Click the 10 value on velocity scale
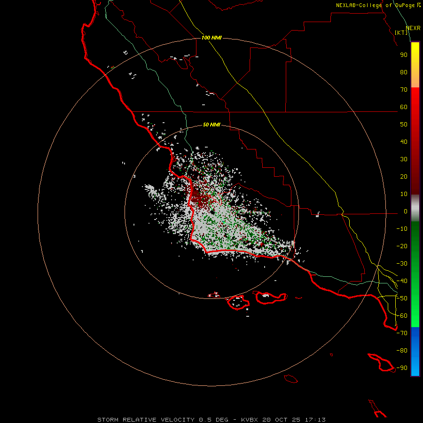Viewport: 423px width, 423px height. click(x=404, y=194)
